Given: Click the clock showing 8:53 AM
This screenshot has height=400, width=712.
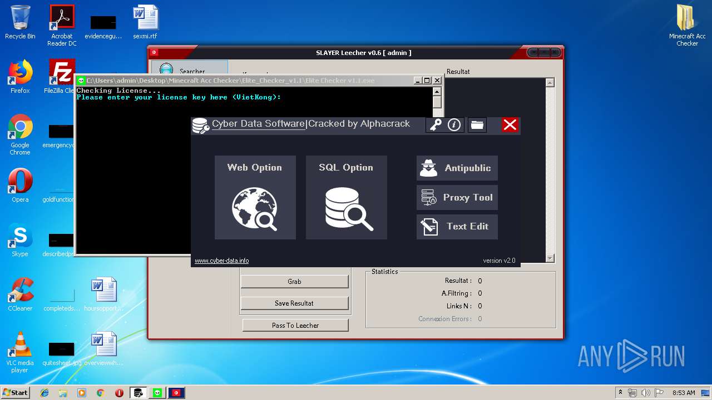Looking at the screenshot, I should tap(684, 393).
